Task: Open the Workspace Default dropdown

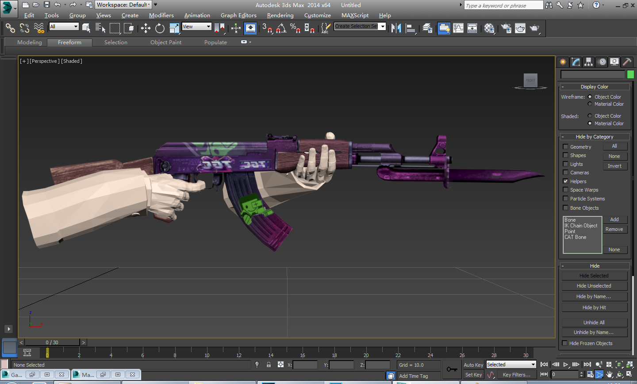Action: coord(123,5)
